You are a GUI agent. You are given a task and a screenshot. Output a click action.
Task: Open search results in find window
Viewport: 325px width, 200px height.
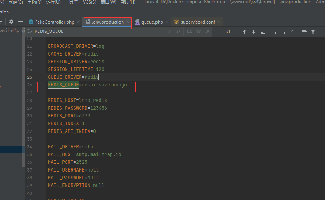263,32
